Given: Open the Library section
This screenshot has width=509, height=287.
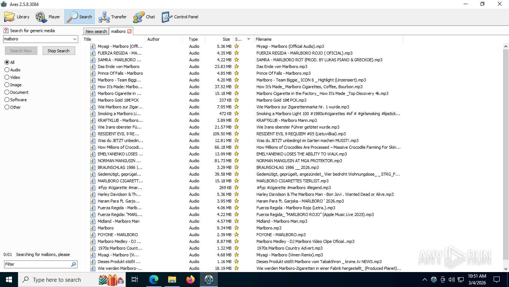Looking at the screenshot, I should pyautogui.click(x=17, y=17).
